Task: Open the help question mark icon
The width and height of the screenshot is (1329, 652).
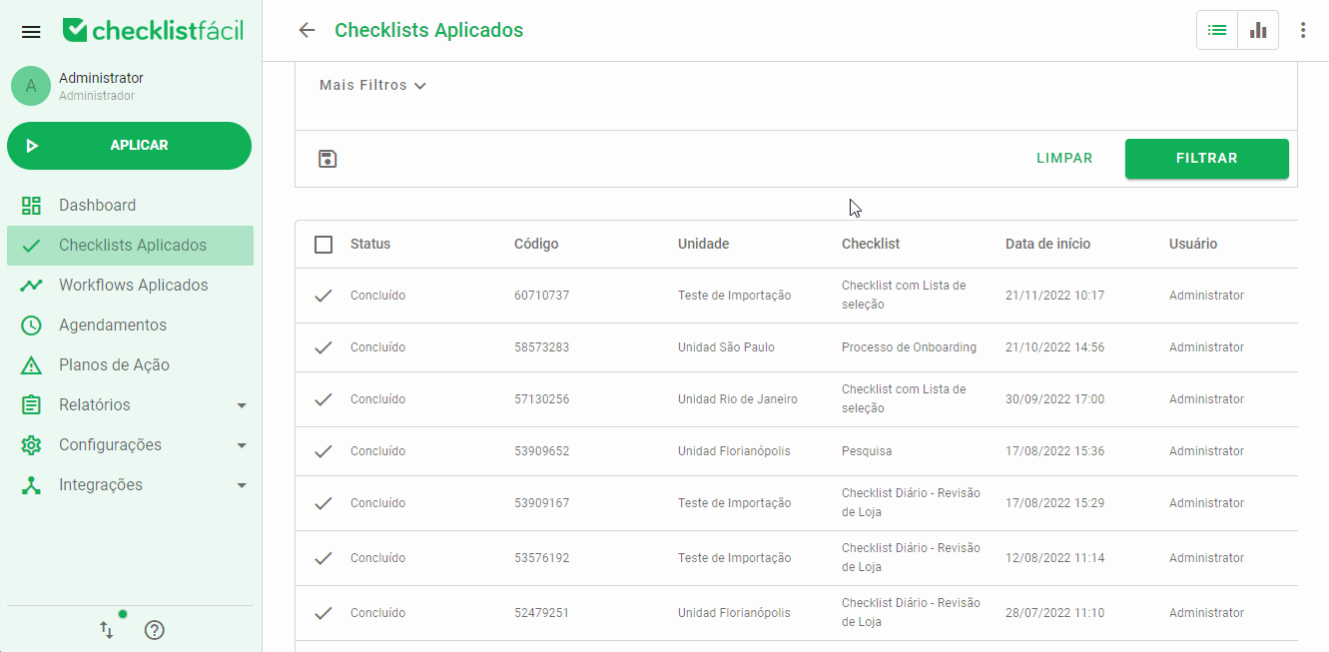Action: tap(154, 630)
